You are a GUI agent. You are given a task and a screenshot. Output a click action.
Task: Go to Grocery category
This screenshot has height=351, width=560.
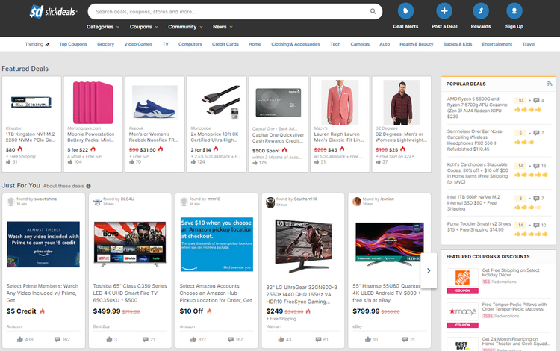click(106, 44)
